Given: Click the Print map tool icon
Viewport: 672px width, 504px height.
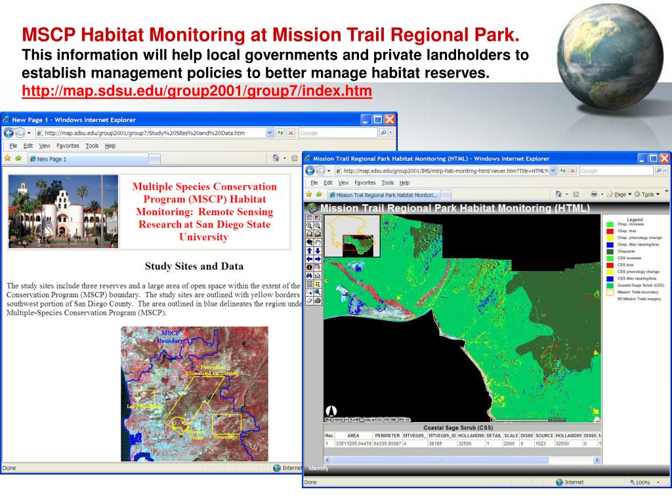Looking at the screenshot, I should [x=318, y=301].
